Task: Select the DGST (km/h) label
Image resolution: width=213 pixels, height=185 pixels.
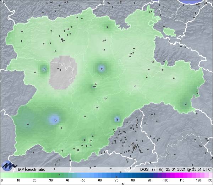Action: tap(152, 169)
